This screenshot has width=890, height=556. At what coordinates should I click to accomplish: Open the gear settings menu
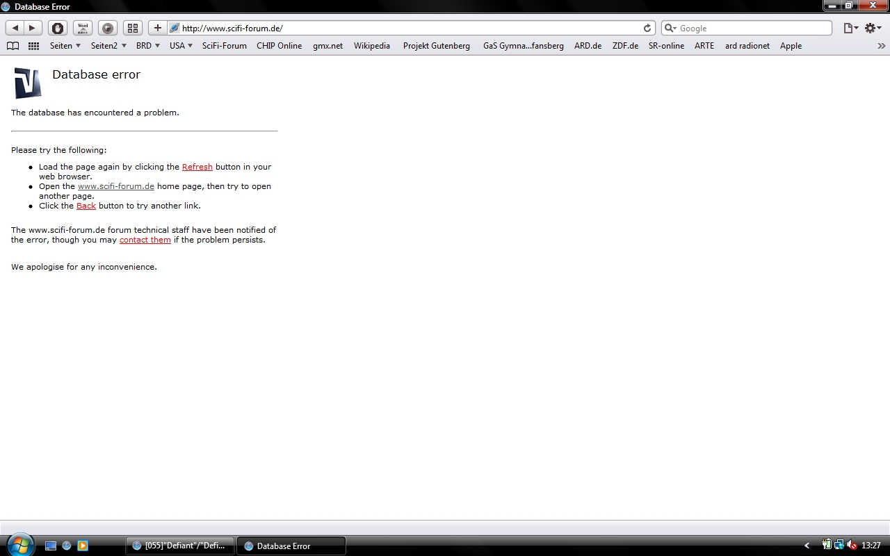coord(873,28)
